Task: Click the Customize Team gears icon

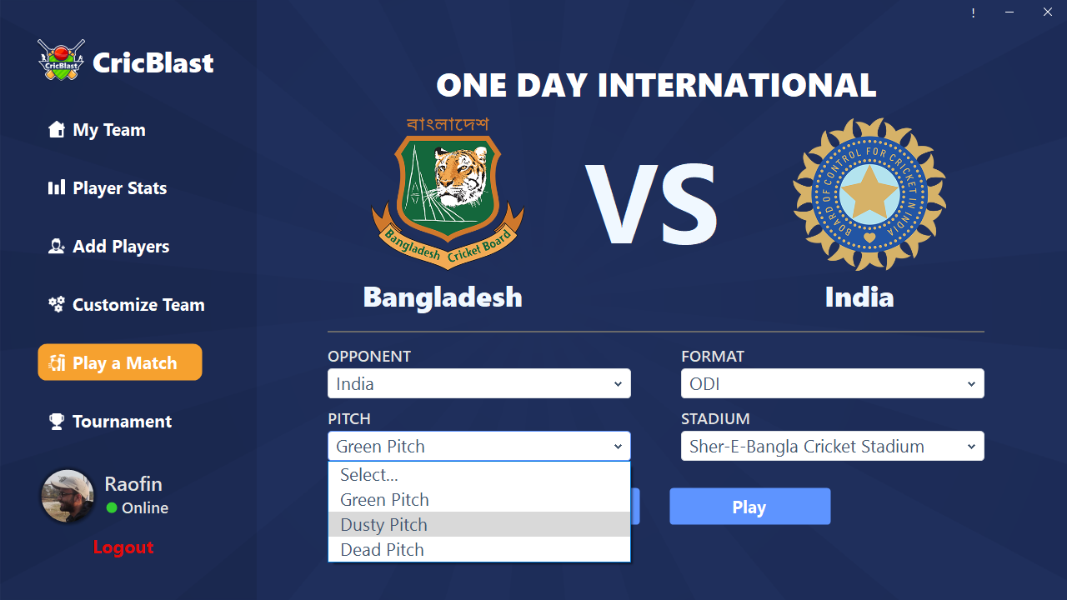Action: (57, 304)
